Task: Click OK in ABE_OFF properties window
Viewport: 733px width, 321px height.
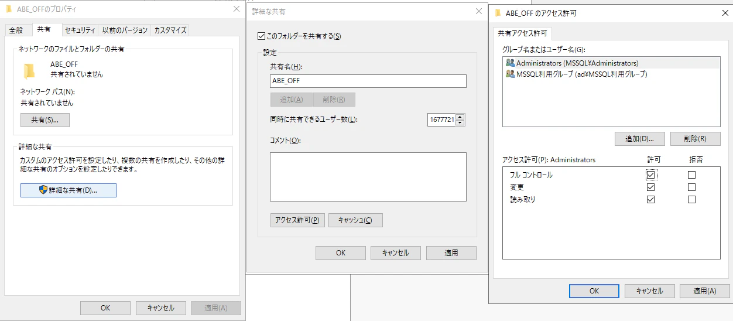Action: click(x=105, y=308)
